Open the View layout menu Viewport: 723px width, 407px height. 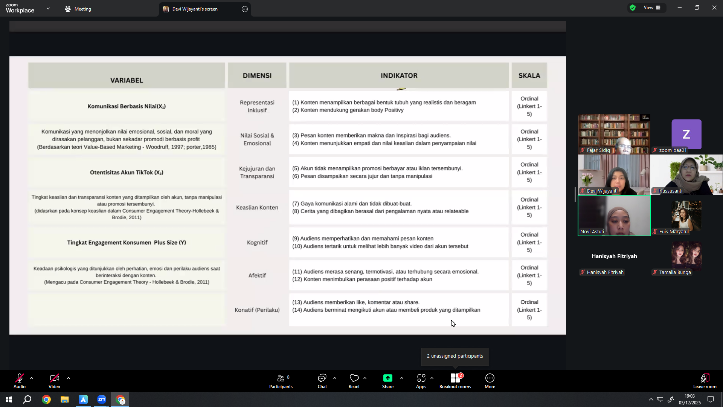pos(652,8)
